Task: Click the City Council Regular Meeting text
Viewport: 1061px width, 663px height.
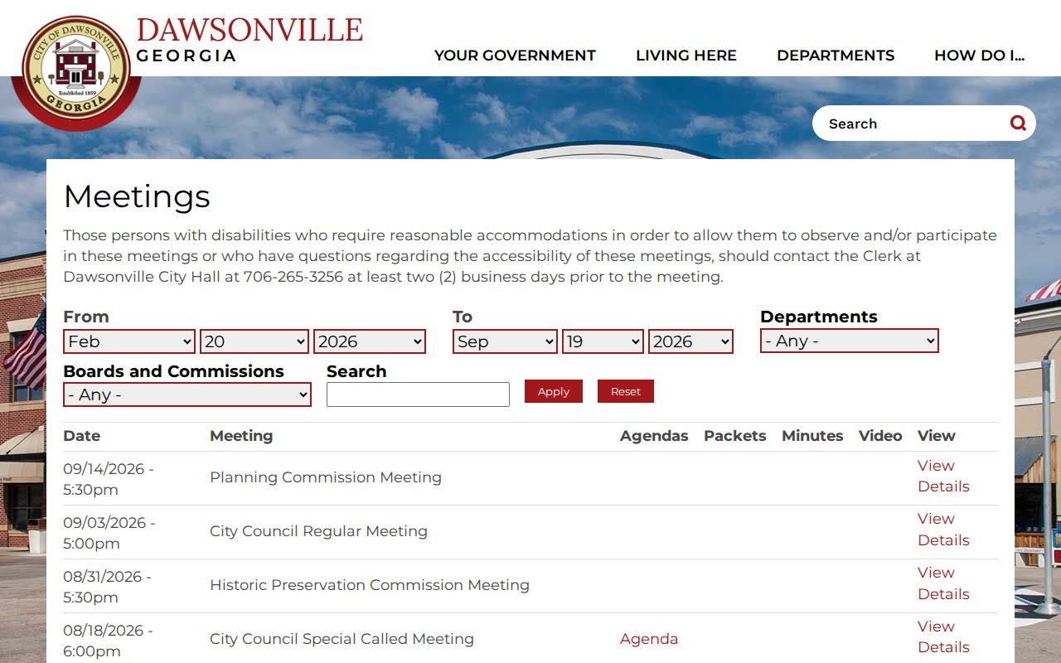Action: [318, 531]
